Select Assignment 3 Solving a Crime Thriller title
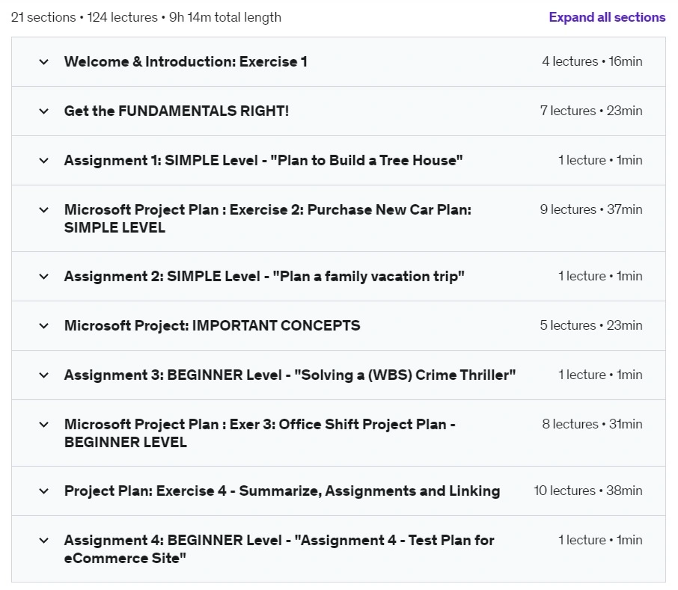678x590 pixels. 290,375
